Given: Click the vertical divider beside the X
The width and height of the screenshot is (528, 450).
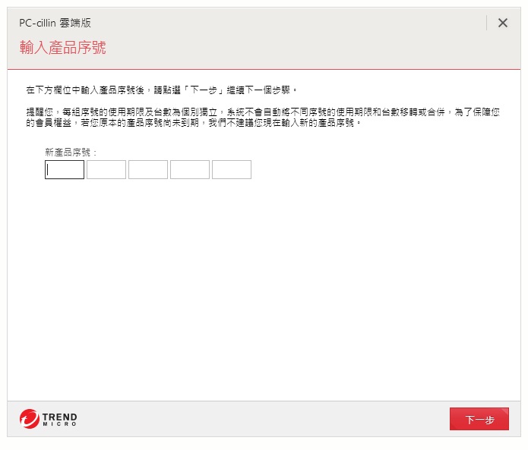Looking at the screenshot, I should (x=486, y=23).
